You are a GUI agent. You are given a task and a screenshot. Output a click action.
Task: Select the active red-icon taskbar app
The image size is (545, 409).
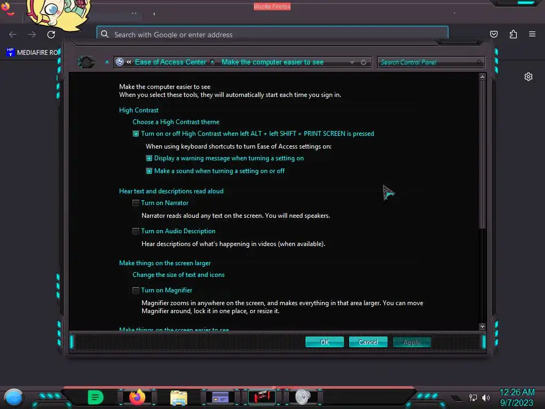click(262, 397)
